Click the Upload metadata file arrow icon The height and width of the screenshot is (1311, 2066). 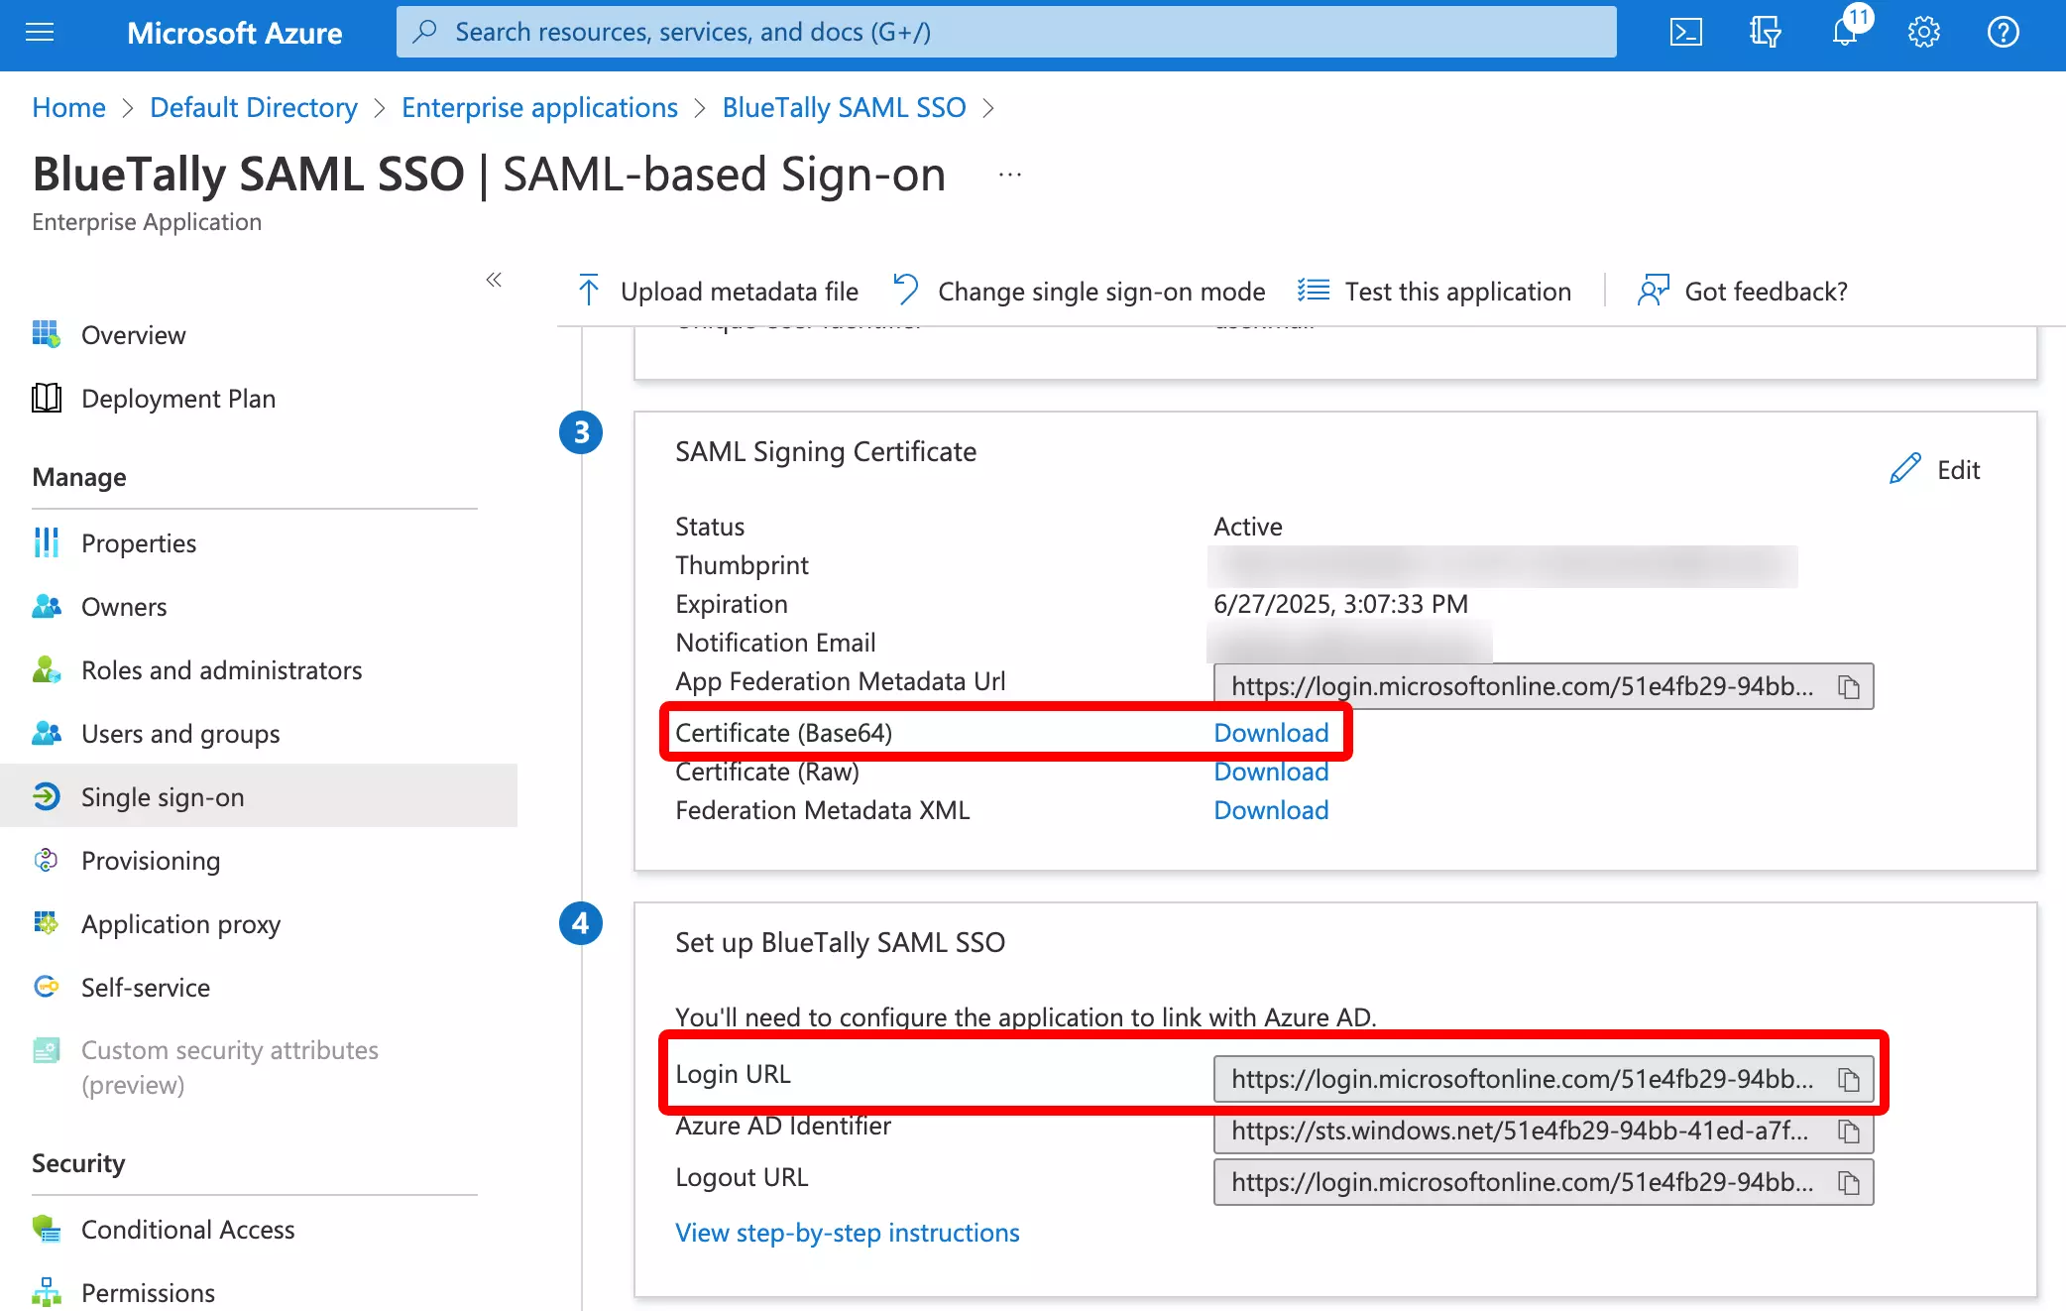point(589,291)
